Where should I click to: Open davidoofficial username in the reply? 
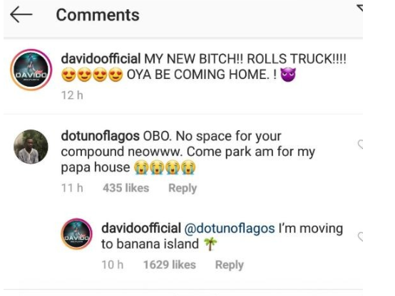click(141, 228)
